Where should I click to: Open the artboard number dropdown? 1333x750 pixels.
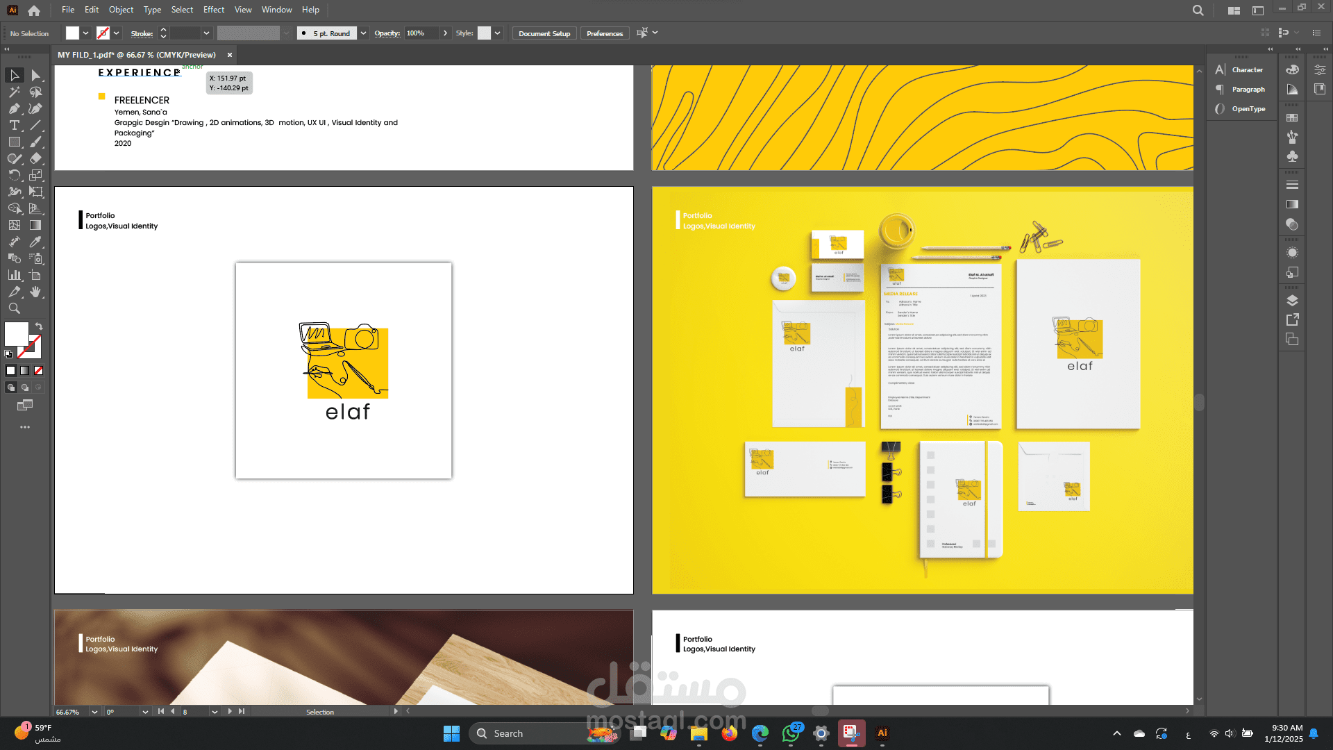coord(215,712)
